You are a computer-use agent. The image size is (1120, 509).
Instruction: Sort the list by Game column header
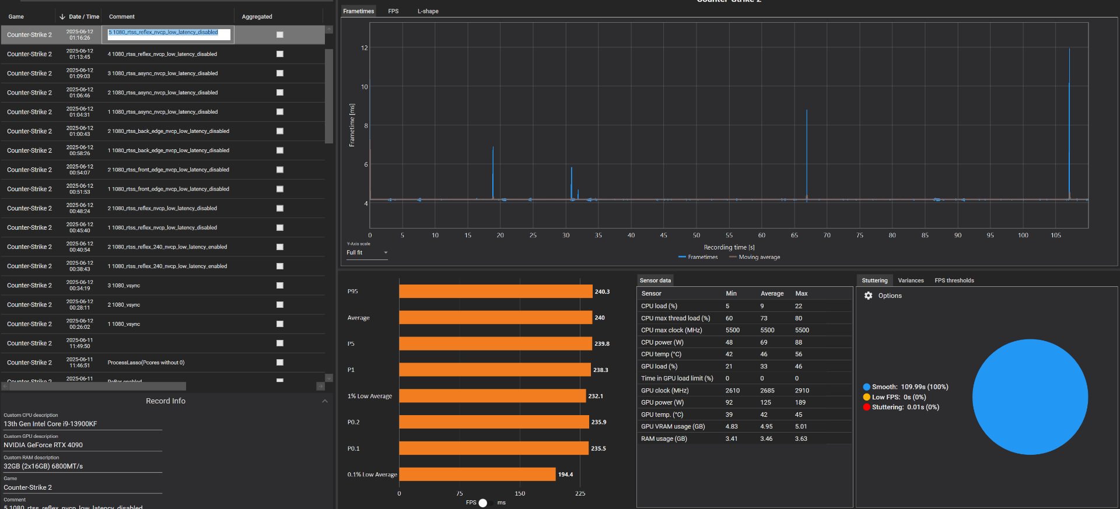pos(16,16)
